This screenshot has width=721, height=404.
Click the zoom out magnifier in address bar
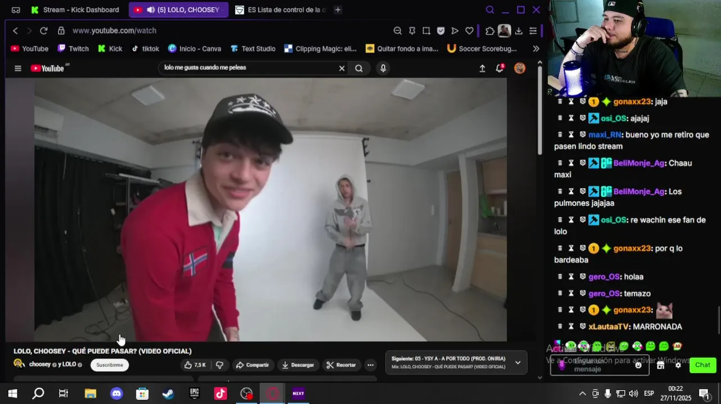coord(398,31)
